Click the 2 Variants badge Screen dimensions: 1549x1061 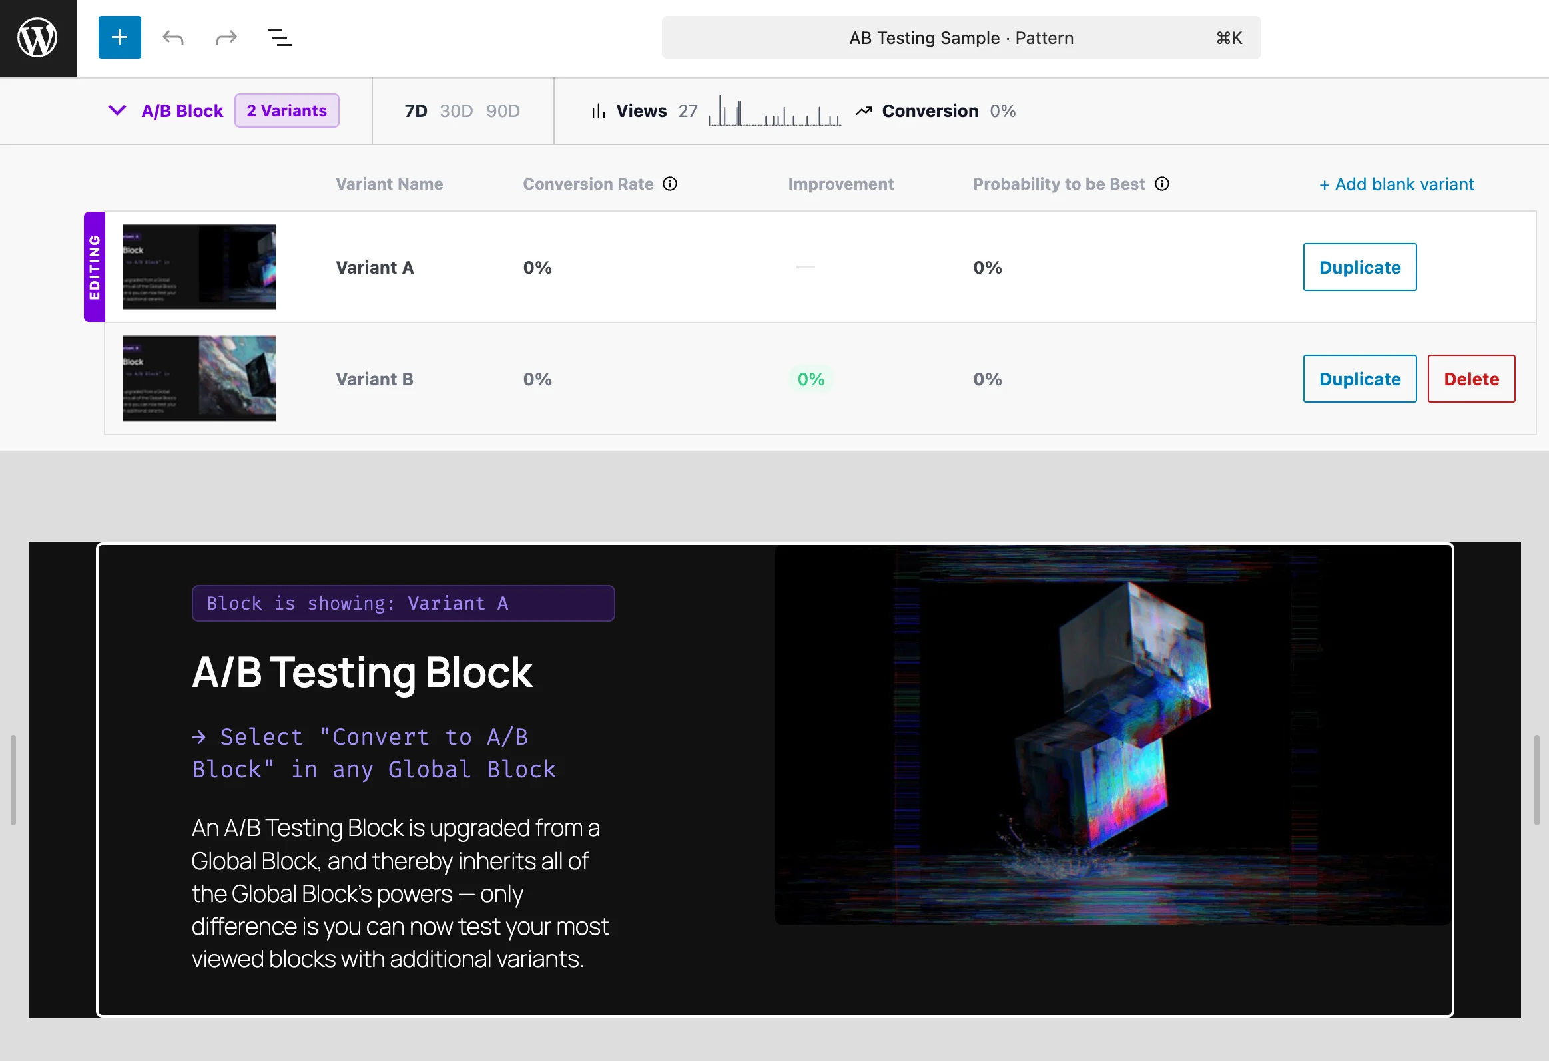tap(286, 110)
